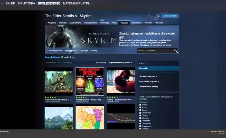Open the Najpopularniejsze (Tydzień) sort dropdown
The width and height of the screenshot is (226, 138).
pos(120,63)
